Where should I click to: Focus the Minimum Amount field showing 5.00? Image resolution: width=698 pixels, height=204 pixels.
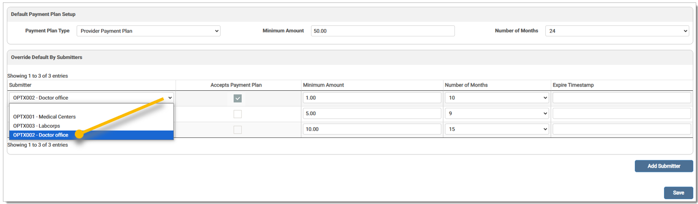click(372, 114)
